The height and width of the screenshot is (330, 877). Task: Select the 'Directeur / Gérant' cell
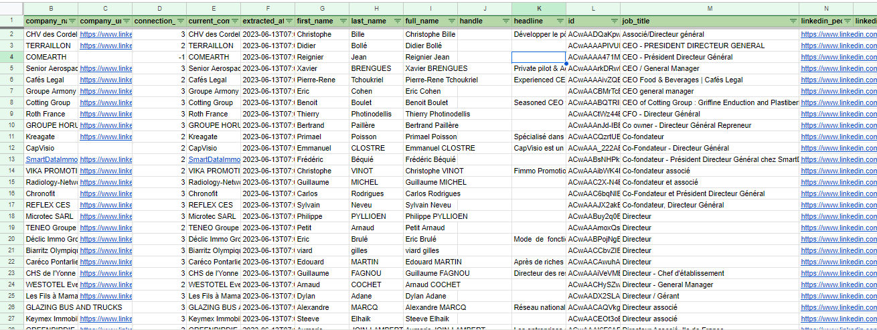(710, 296)
